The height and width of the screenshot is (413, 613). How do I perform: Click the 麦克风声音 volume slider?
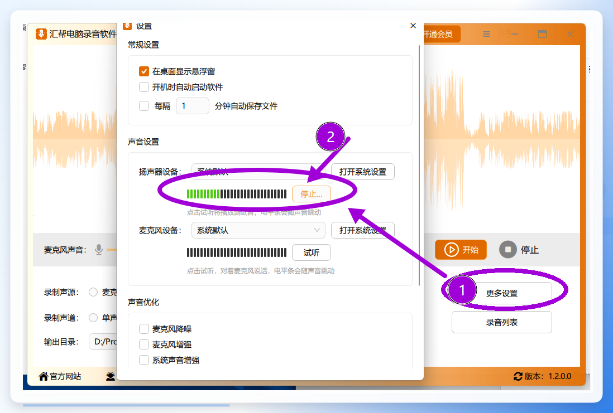pos(112,250)
